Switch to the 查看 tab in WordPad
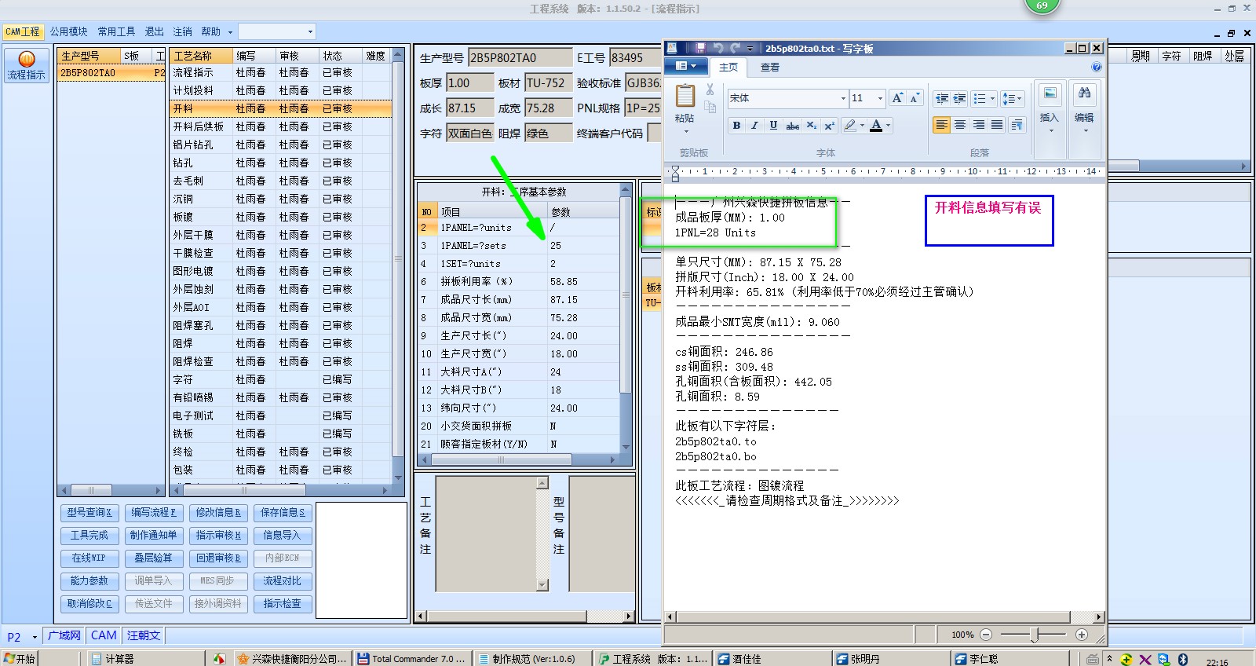1256x666 pixels. click(x=769, y=68)
